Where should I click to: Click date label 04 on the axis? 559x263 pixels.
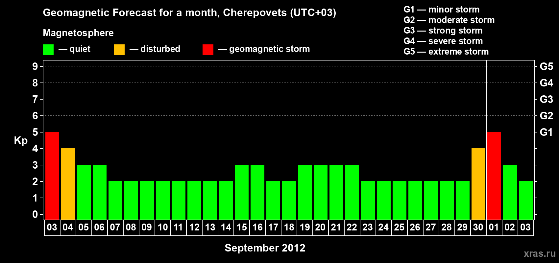click(x=68, y=227)
